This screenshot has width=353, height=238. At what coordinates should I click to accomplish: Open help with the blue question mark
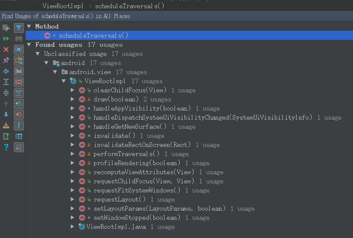[6, 147]
